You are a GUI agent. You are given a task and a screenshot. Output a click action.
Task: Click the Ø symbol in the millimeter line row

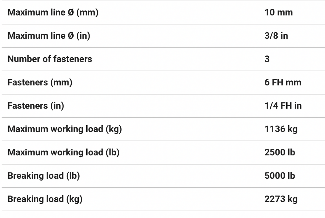click(71, 13)
